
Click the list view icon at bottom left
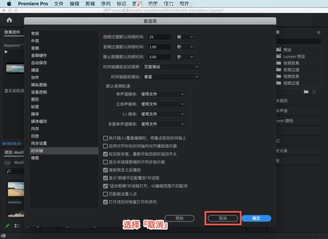tap(17, 226)
